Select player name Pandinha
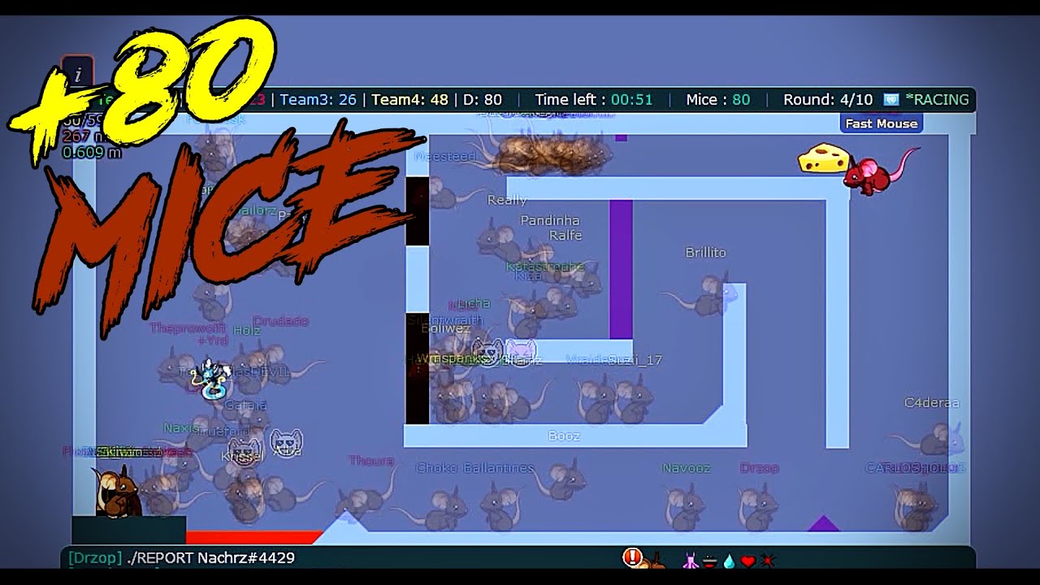This screenshot has height=585, width=1040. click(550, 221)
